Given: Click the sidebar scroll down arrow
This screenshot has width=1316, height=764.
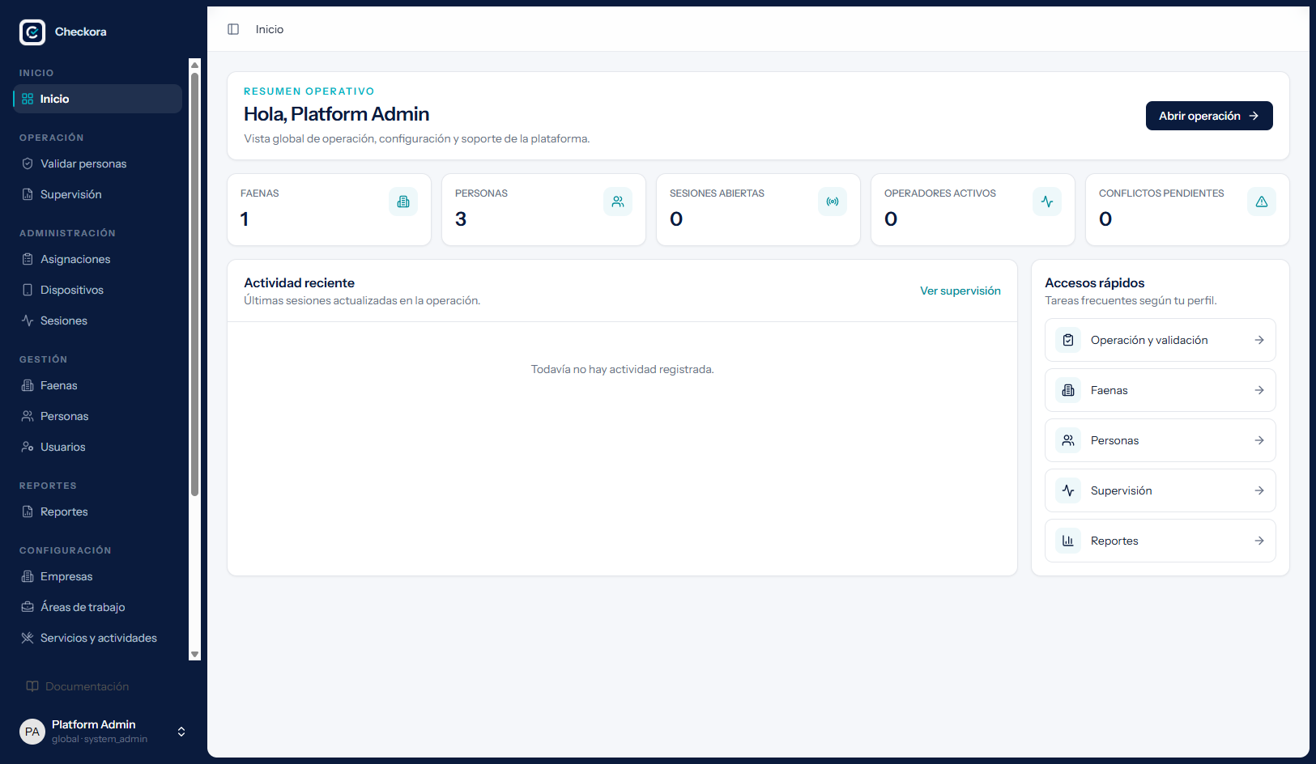Looking at the screenshot, I should click(x=194, y=654).
